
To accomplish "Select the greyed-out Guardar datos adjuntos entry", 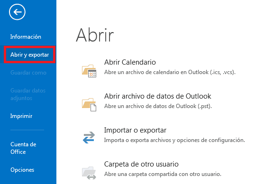I will (28, 94).
